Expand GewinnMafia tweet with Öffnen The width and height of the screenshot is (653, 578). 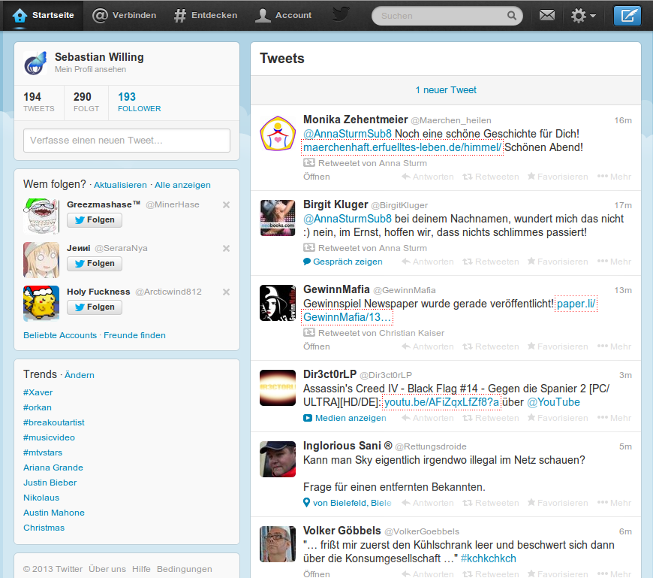tap(317, 347)
